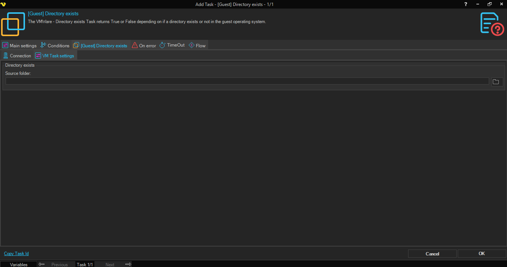
Task: Select the VM Task settings sub-tab
Action: pos(54,56)
